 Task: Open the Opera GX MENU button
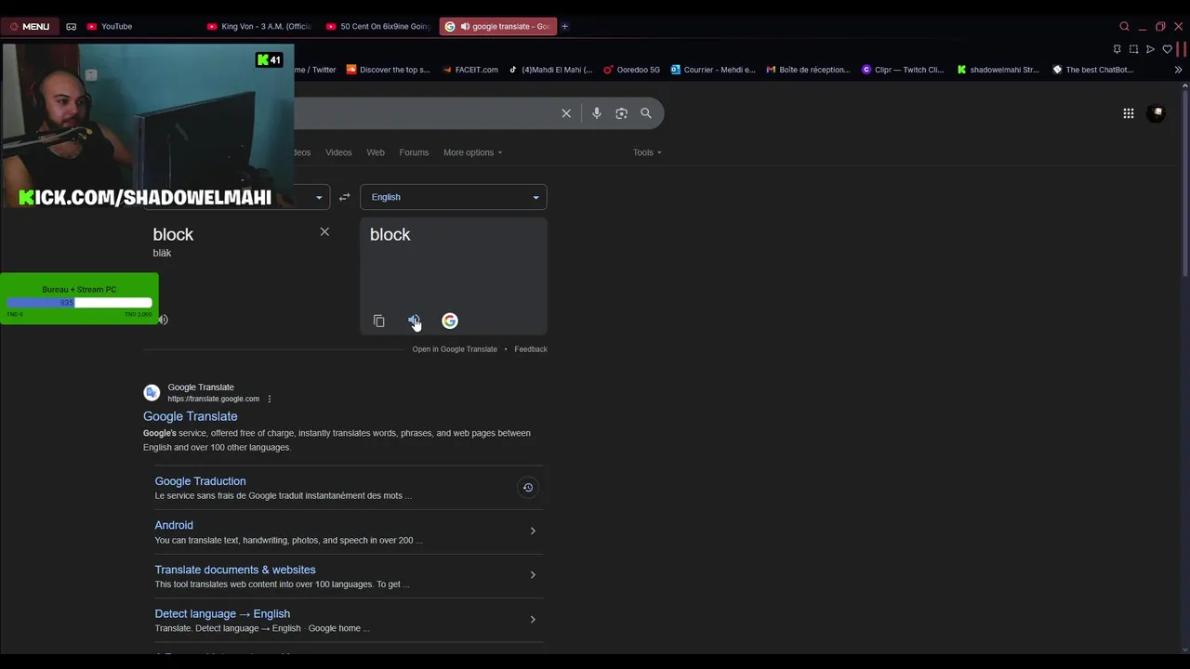click(29, 26)
